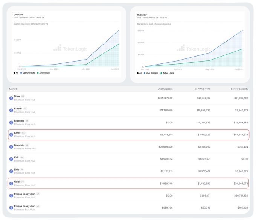Click the Borrow capacity column header
Viewport: 256px width, 220px height.
(239, 89)
